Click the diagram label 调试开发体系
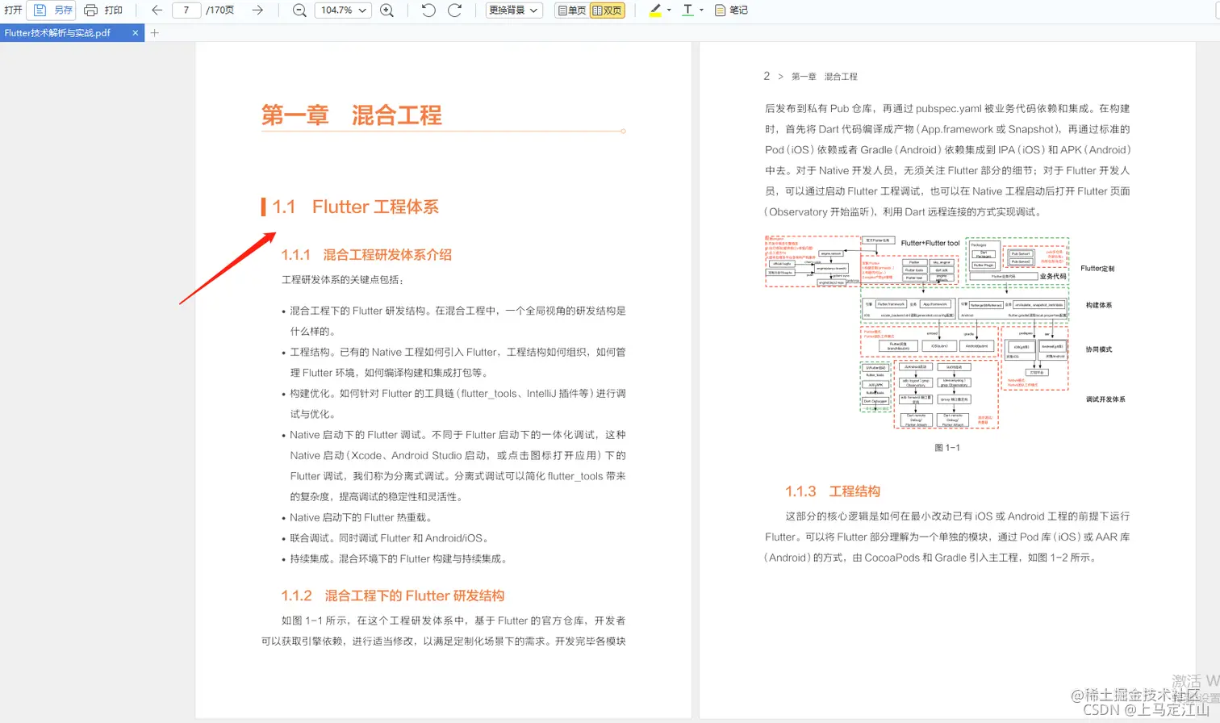 1105,399
